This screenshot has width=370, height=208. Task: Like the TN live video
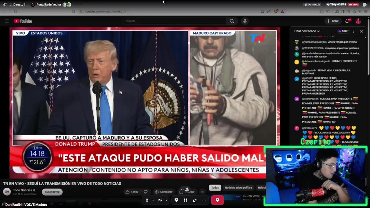coord(132,192)
